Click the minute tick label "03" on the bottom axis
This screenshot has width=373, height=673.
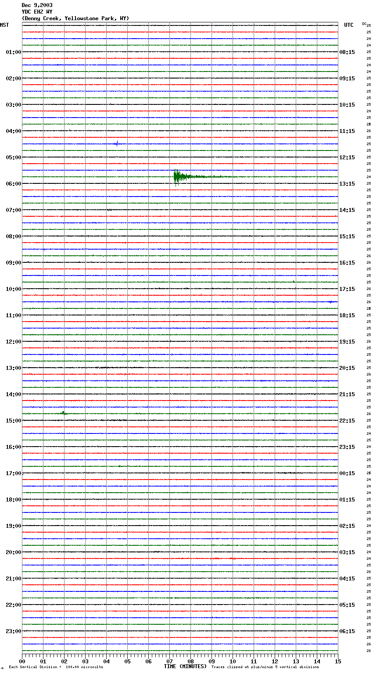[x=85, y=661]
